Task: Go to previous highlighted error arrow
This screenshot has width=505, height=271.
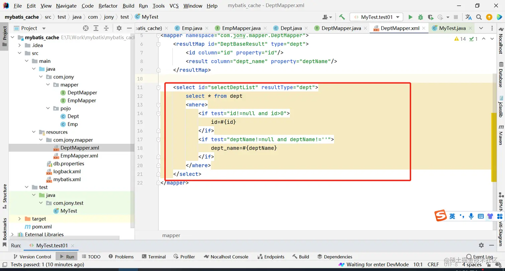Action: pyautogui.click(x=483, y=39)
